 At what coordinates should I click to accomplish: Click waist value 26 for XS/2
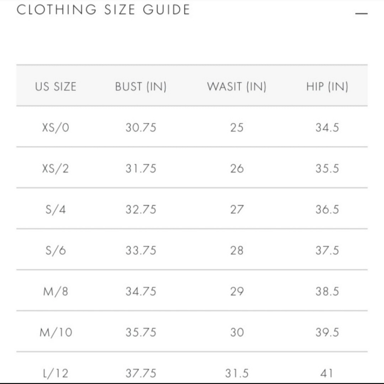237,169
